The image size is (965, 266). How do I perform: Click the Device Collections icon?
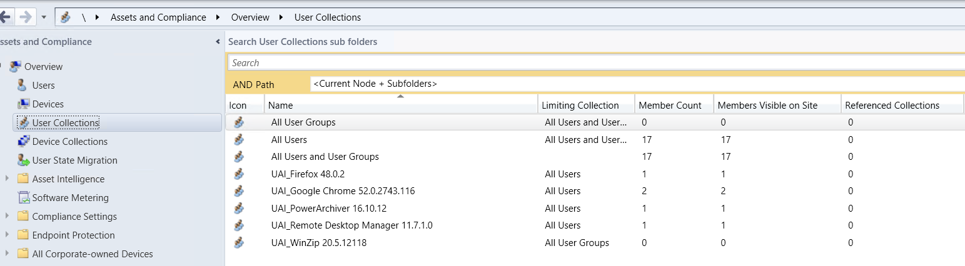coord(23,142)
